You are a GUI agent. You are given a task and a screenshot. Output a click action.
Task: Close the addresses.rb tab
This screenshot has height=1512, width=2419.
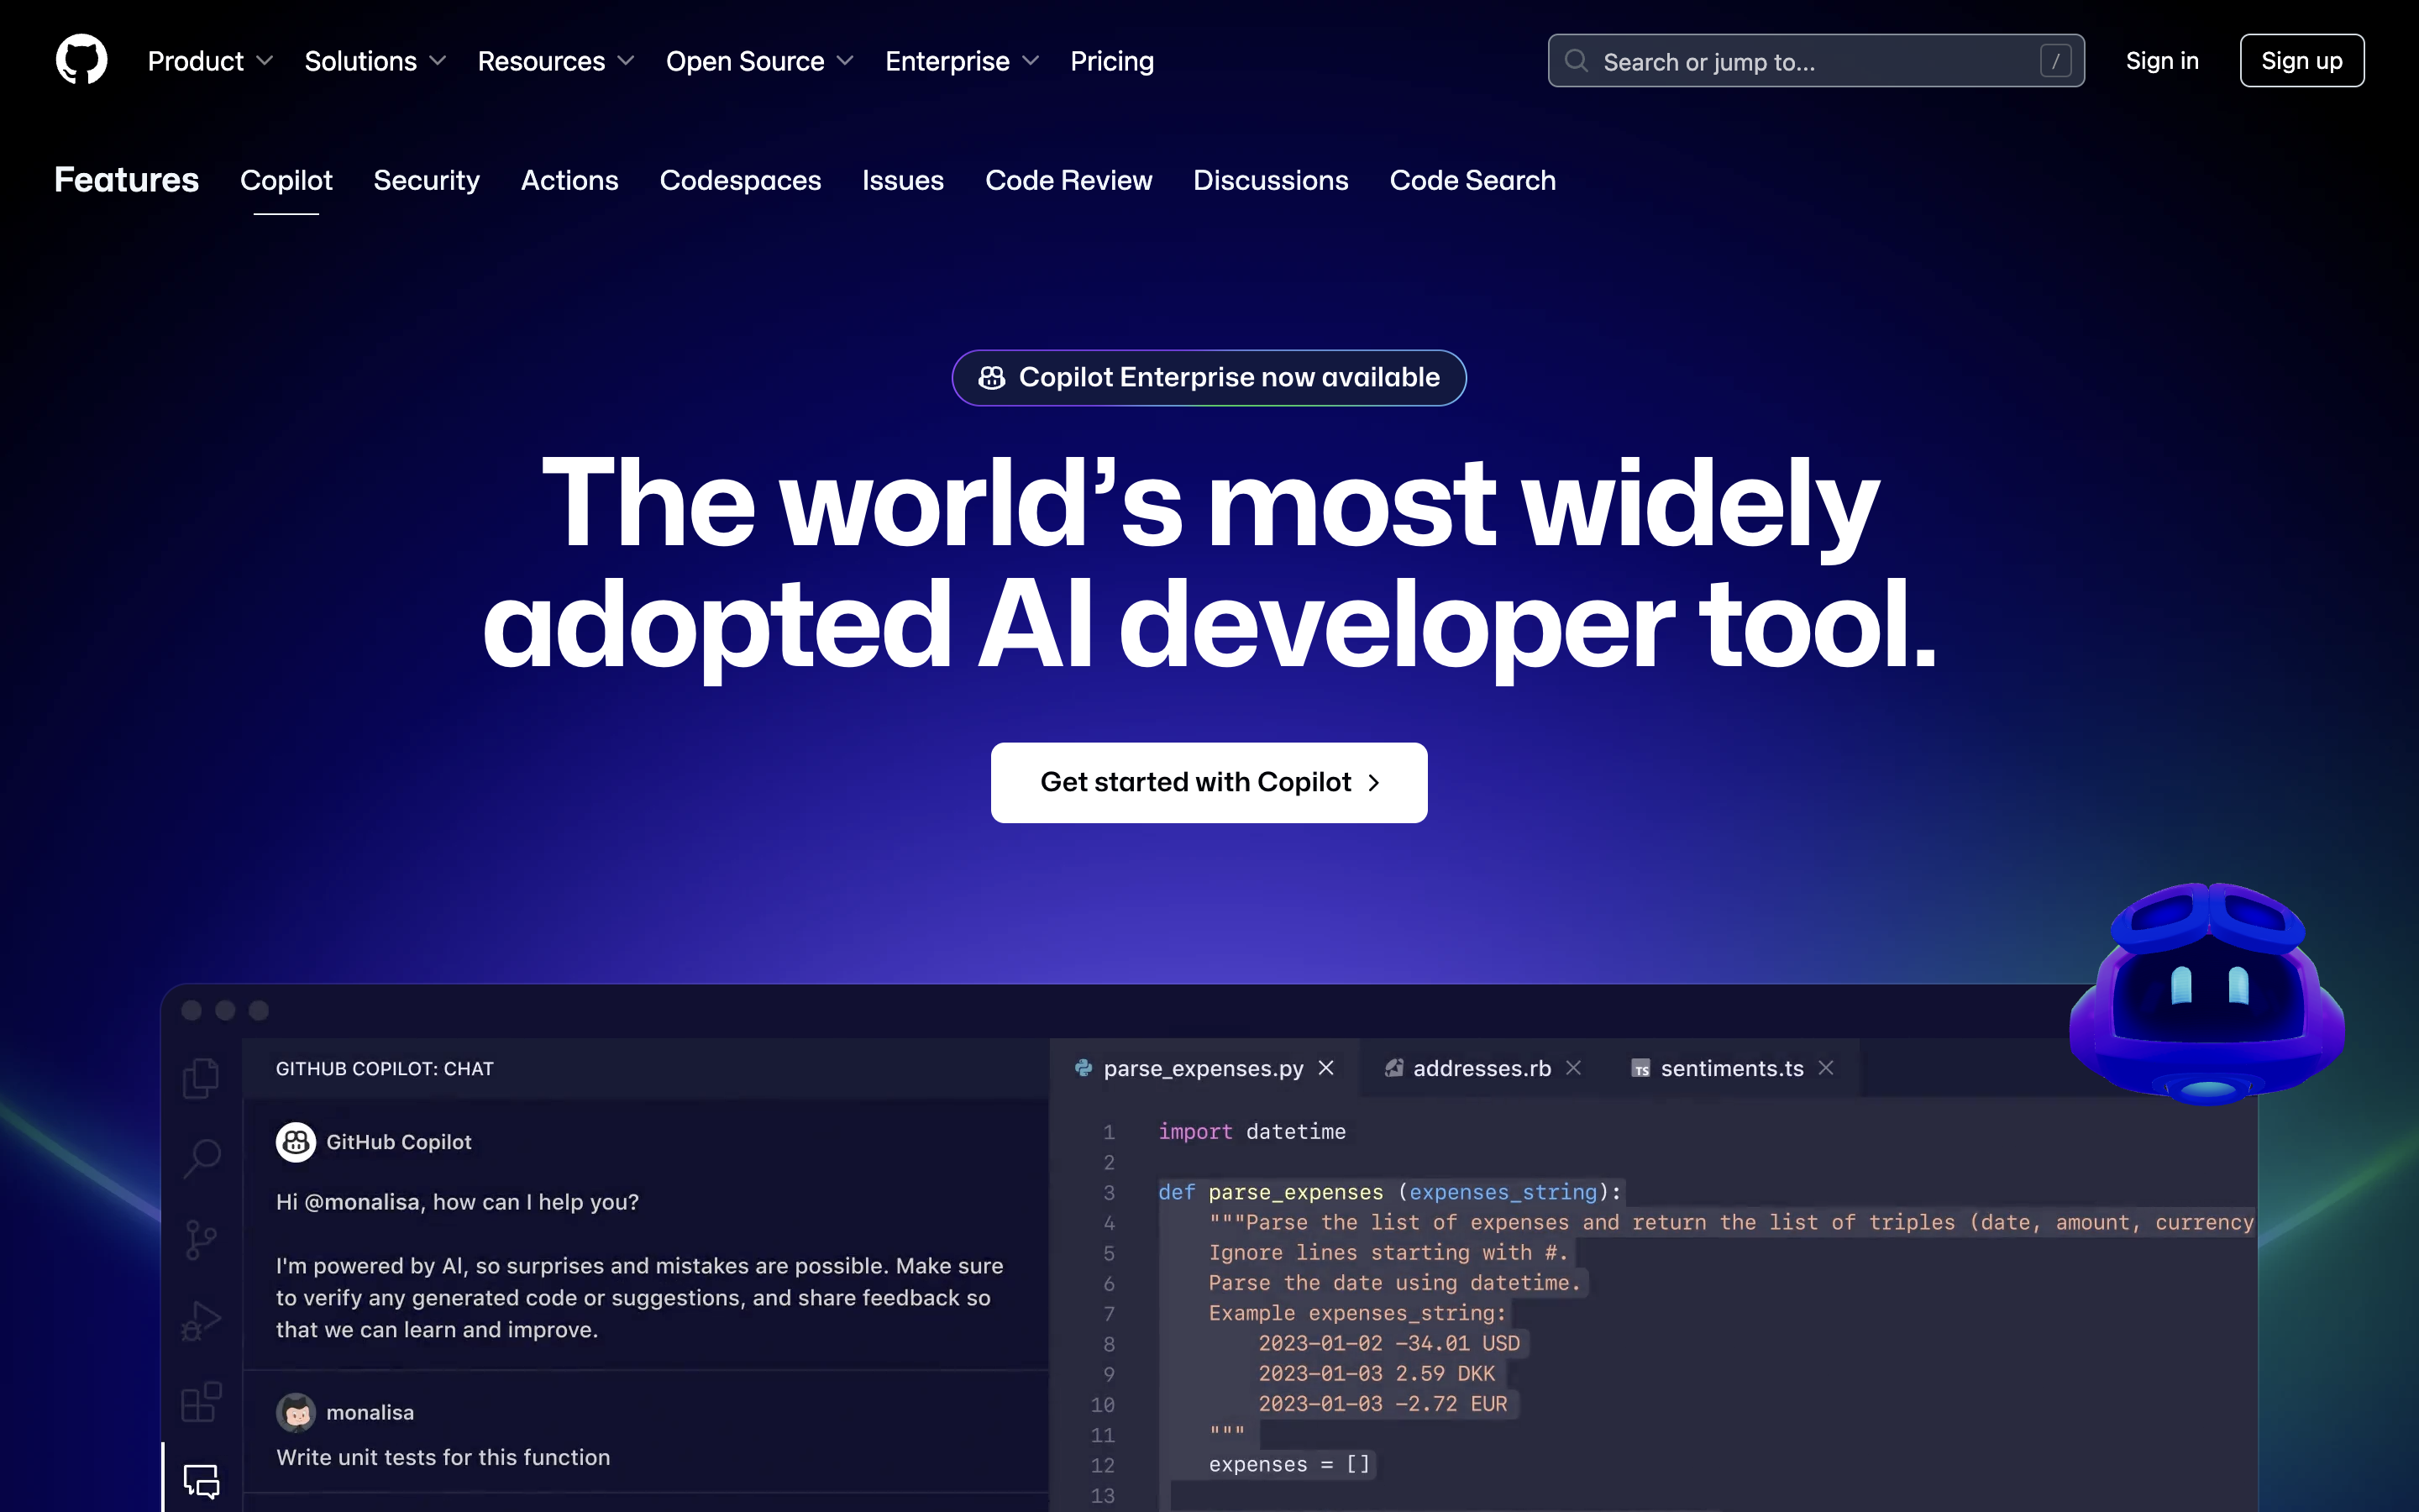(1573, 1068)
